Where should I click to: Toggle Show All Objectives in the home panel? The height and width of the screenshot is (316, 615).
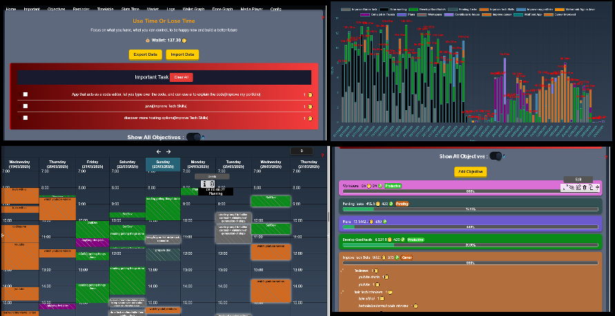(193, 137)
